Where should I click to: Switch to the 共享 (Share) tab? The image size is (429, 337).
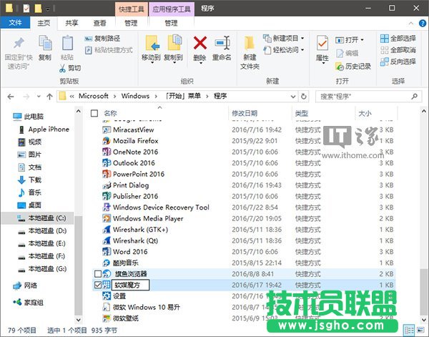[71, 23]
